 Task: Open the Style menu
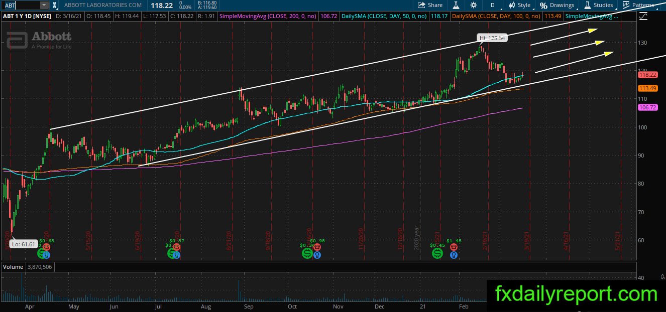519,5
